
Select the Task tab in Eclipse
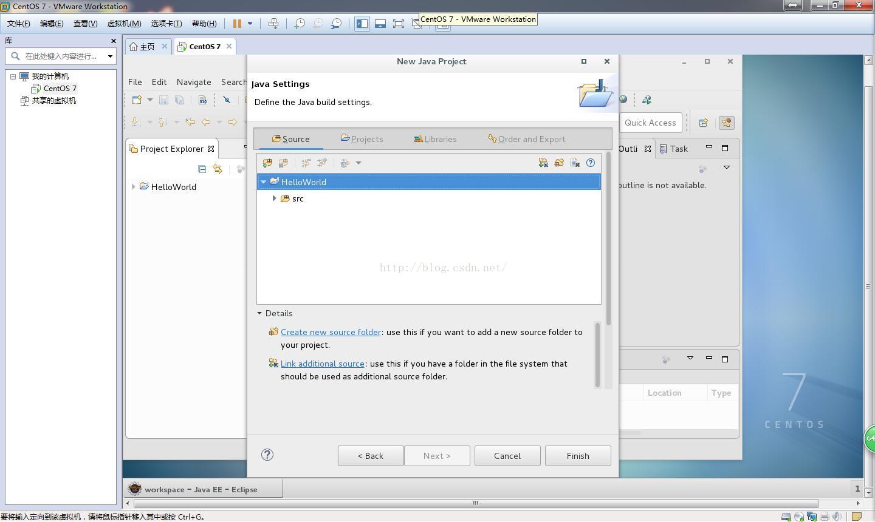point(674,149)
